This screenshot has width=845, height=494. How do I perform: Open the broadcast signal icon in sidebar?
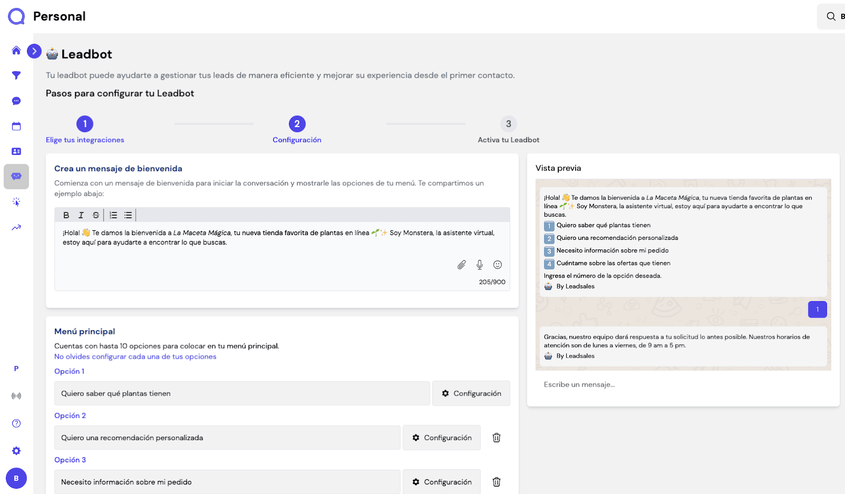(x=16, y=396)
